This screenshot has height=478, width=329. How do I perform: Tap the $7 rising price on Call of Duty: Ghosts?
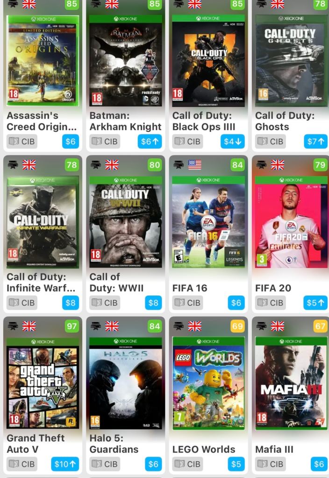tap(315, 141)
